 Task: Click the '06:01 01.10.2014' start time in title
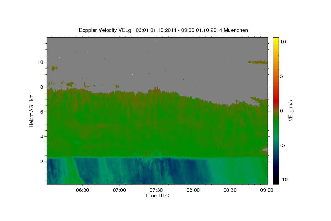click(155, 30)
